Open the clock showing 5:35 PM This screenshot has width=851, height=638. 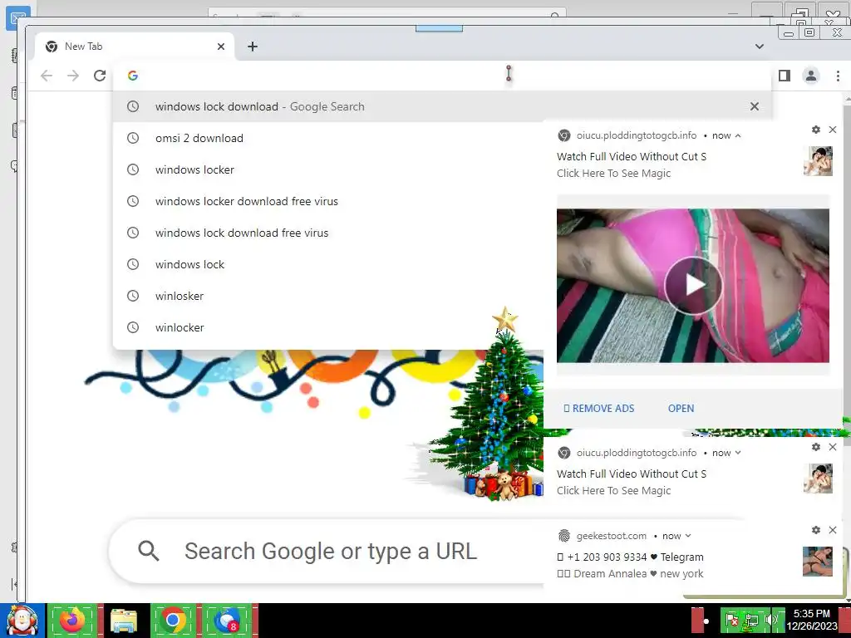(812, 620)
